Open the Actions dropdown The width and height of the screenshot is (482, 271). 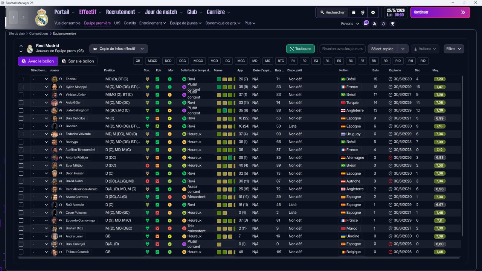click(x=425, y=49)
